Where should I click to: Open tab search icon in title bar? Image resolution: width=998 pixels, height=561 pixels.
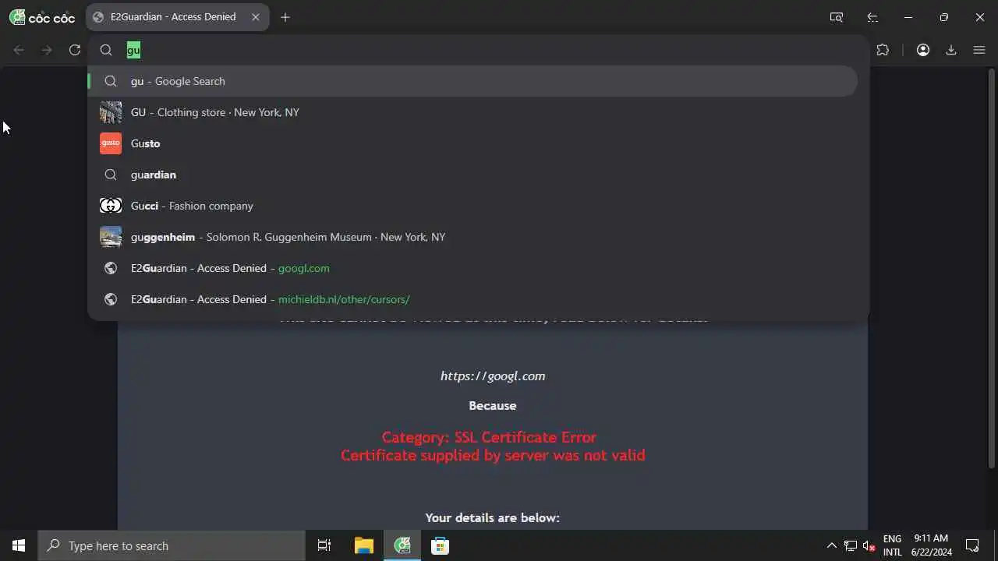click(837, 17)
